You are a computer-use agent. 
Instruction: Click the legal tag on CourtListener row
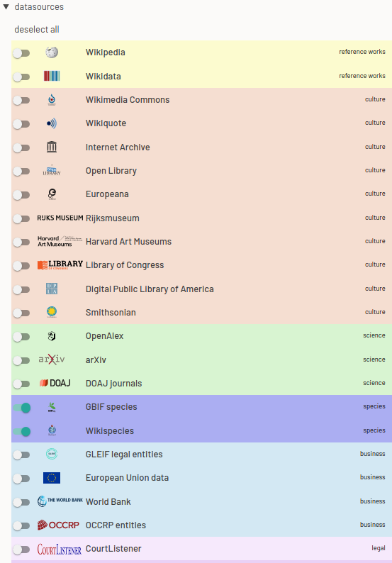379,548
